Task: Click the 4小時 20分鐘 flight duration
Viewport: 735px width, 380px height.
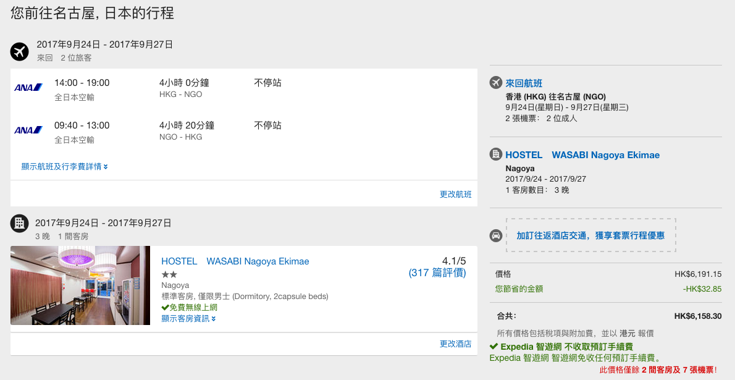Action: coord(187,125)
